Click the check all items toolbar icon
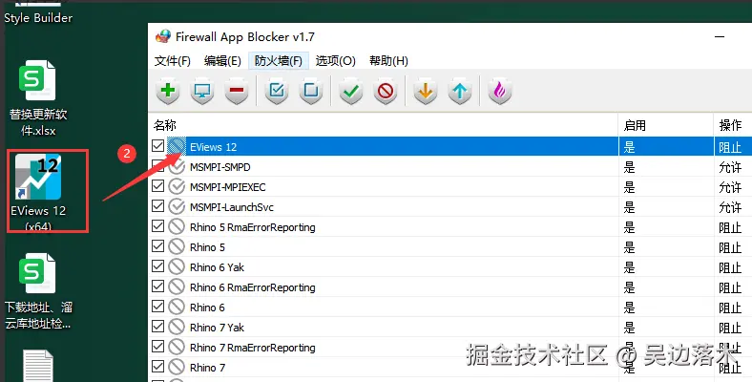Viewport: 752px width, 382px height. [x=277, y=91]
